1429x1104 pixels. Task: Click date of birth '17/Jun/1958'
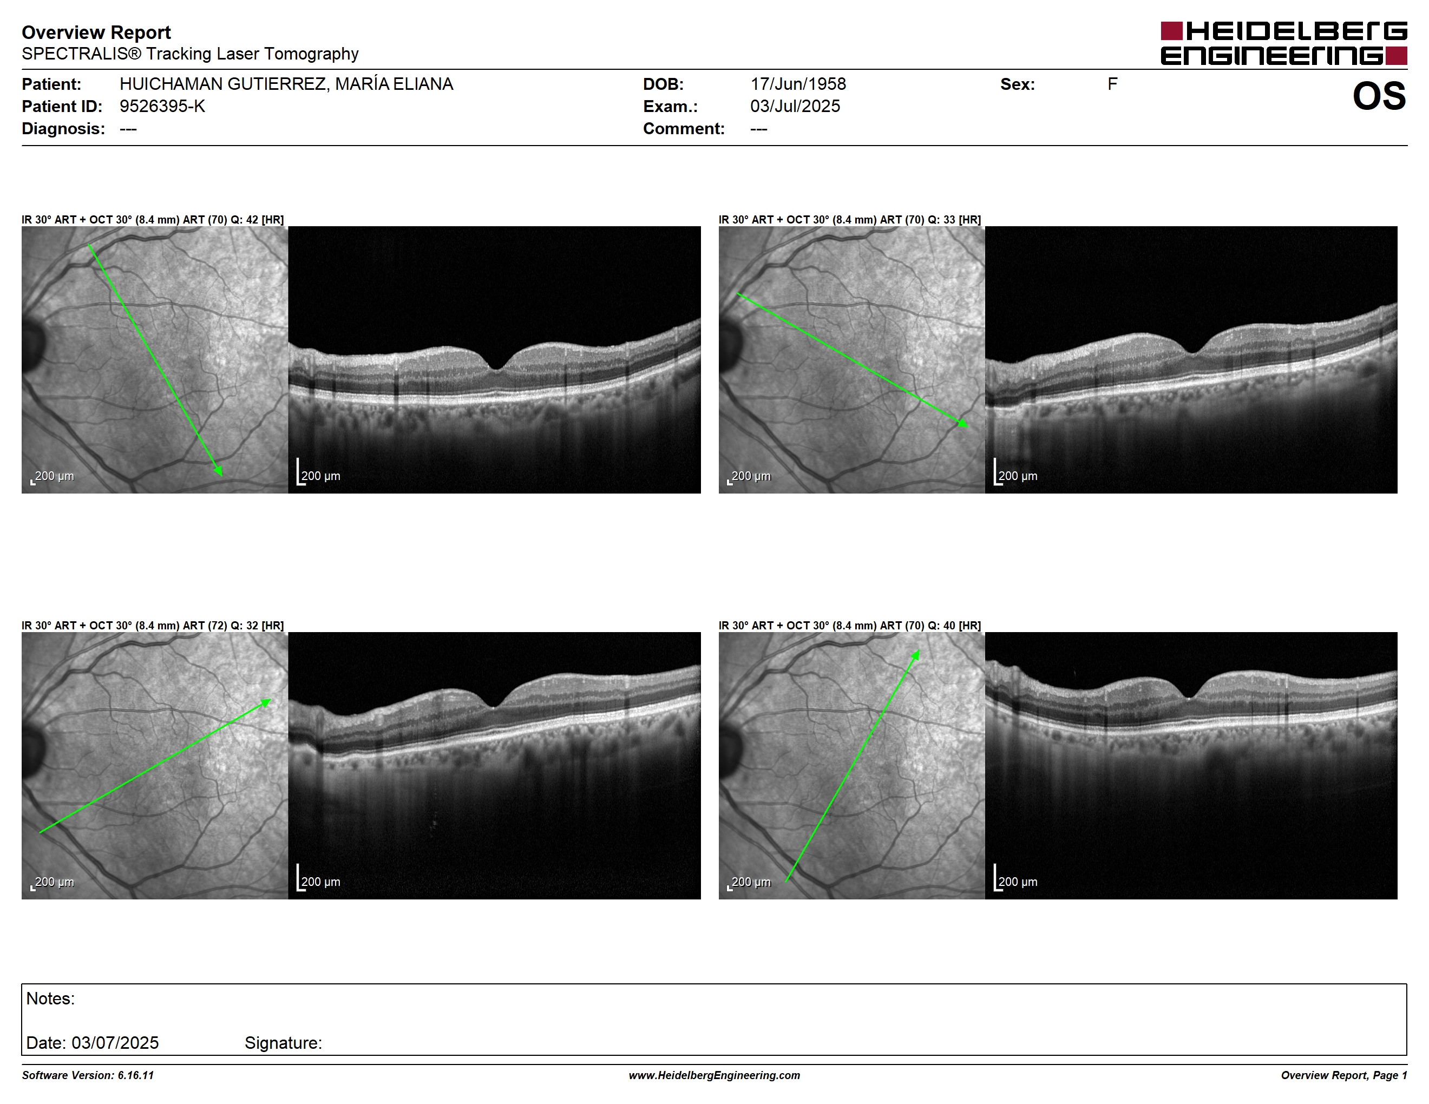point(798,84)
